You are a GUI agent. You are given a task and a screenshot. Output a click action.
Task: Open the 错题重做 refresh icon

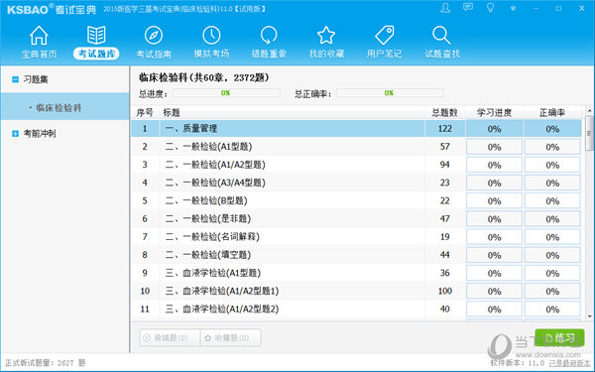(269, 36)
